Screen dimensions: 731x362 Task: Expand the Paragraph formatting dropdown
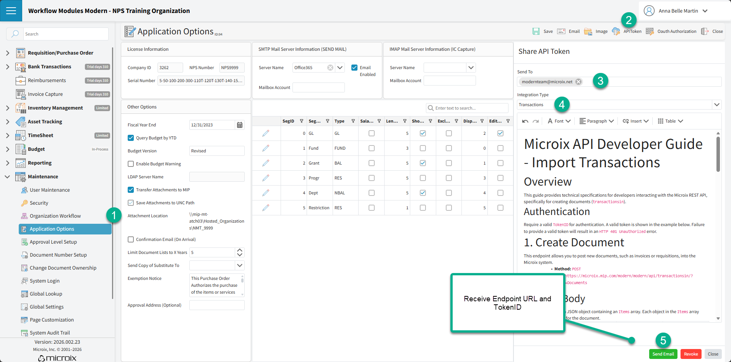pyautogui.click(x=597, y=121)
